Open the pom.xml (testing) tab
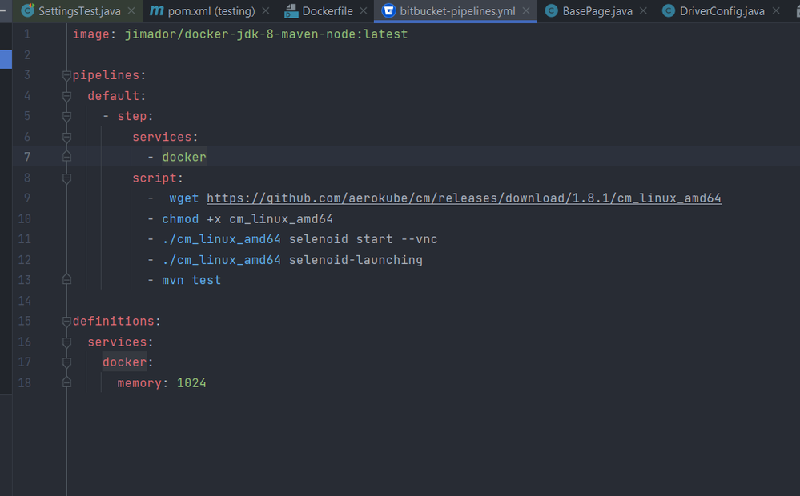The width and height of the screenshot is (800, 496). pyautogui.click(x=211, y=10)
